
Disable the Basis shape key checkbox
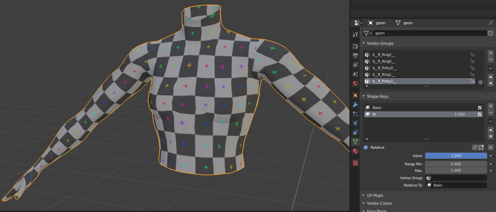[x=479, y=108]
